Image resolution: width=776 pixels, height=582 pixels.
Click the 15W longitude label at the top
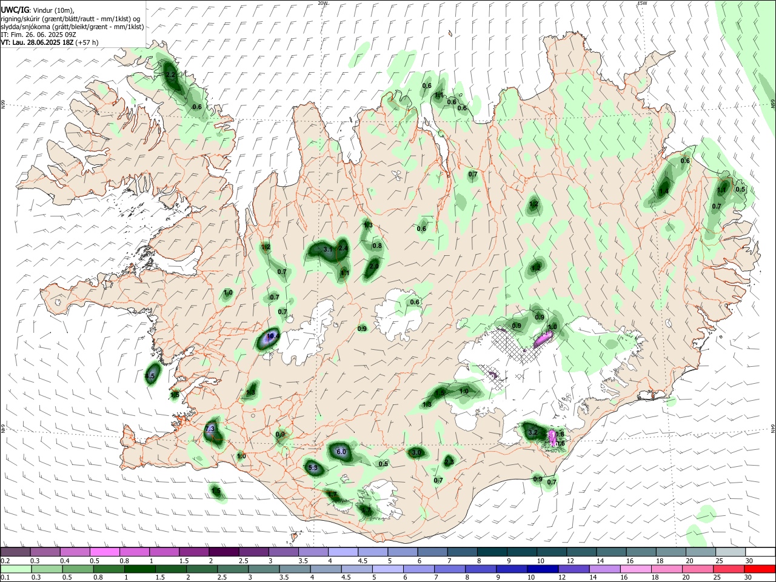coord(642,3)
